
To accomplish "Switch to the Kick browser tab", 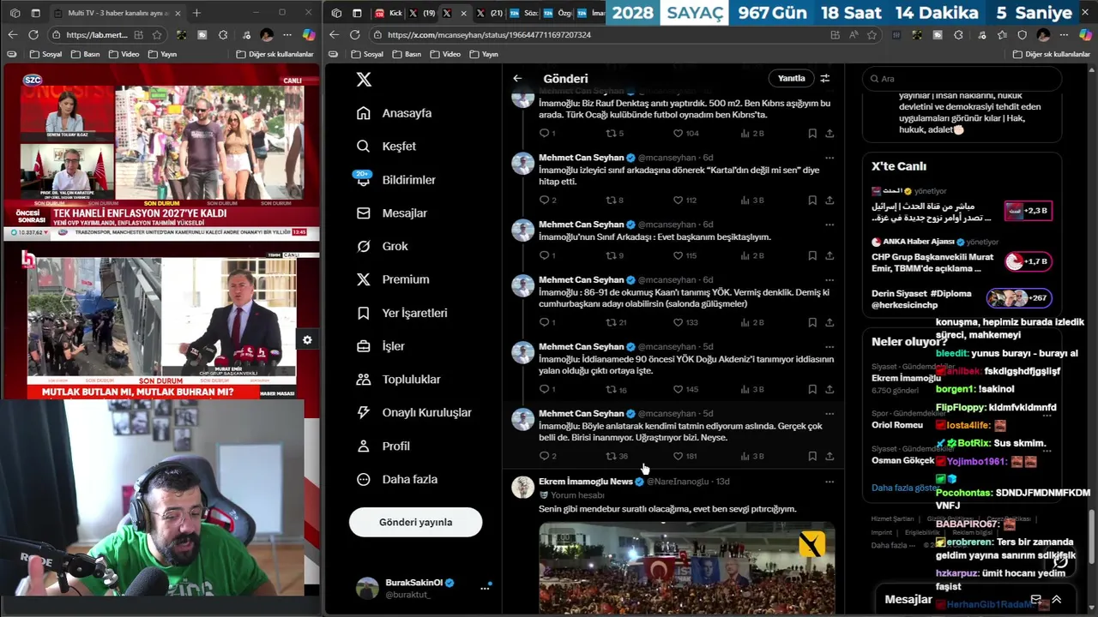I will [389, 13].
